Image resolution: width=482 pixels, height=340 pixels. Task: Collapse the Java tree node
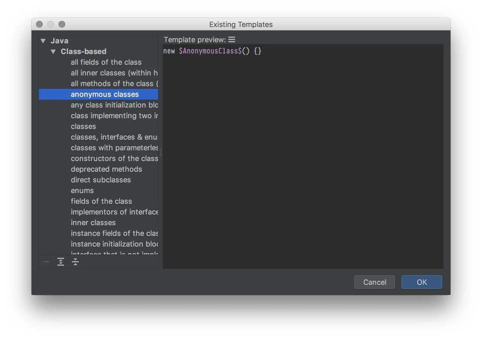tap(43, 41)
